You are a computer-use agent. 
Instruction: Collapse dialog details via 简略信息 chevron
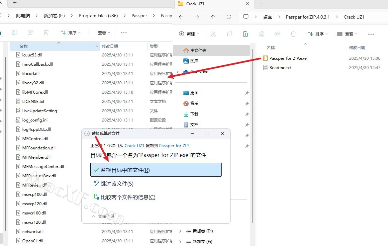point(93,216)
